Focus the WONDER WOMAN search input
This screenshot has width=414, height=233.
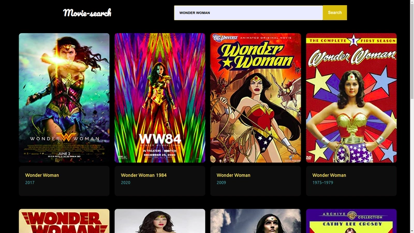[248, 12]
